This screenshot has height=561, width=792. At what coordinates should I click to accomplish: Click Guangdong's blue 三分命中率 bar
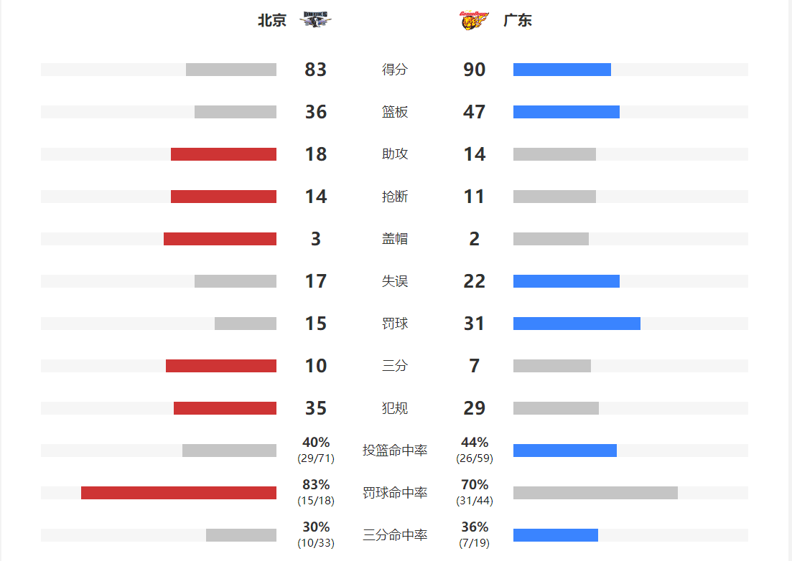click(x=556, y=535)
